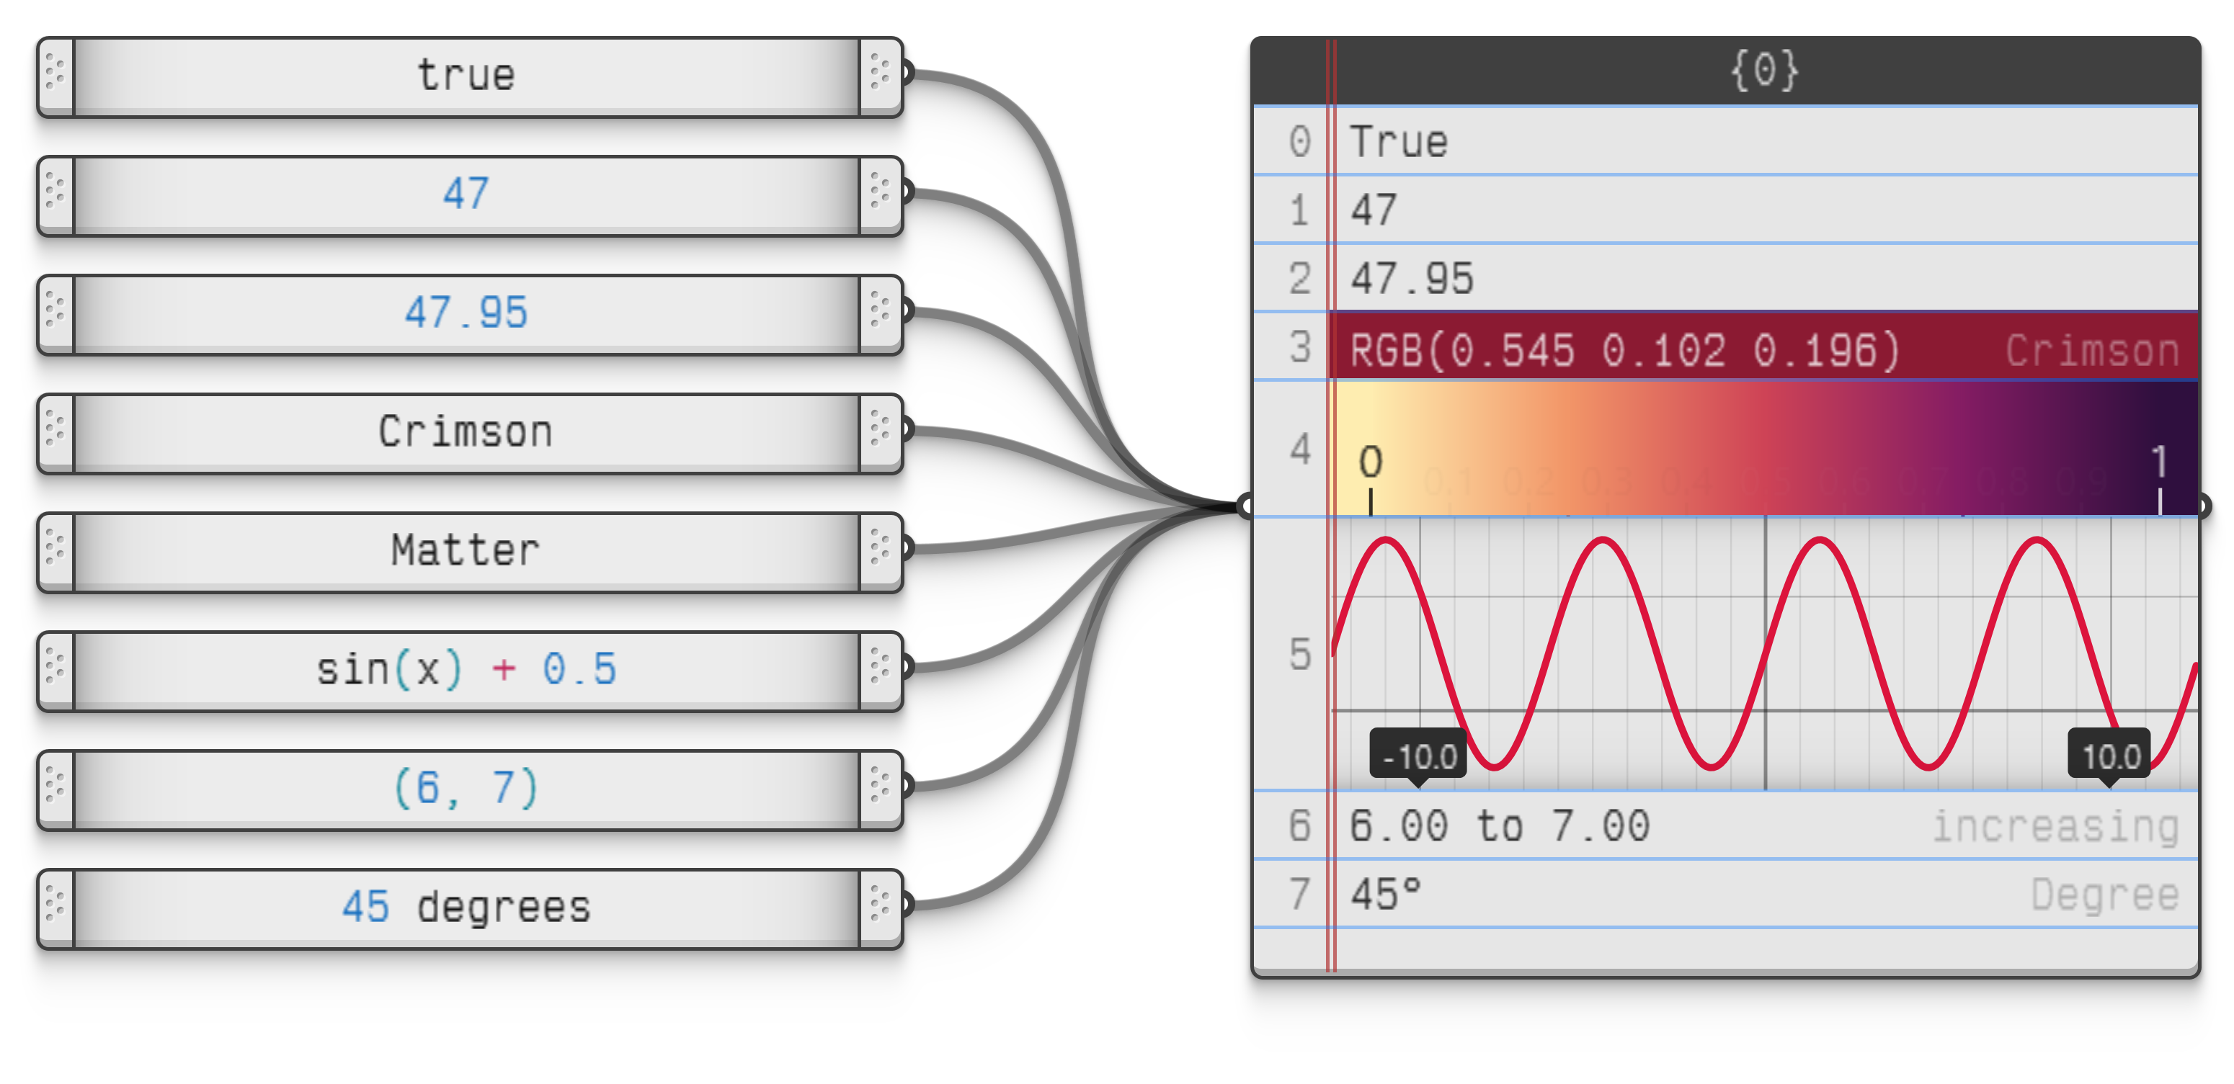Grab left grip of 'true' panel
The width and height of the screenshot is (2234, 1084).
pyautogui.click(x=55, y=76)
